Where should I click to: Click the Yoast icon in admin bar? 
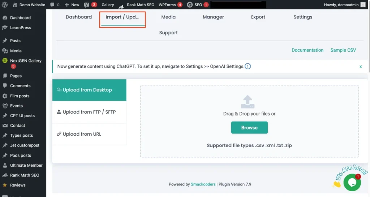click(86, 5)
